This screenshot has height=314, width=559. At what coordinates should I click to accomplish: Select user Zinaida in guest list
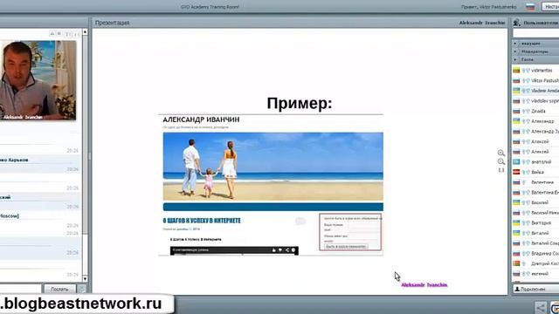(538, 111)
